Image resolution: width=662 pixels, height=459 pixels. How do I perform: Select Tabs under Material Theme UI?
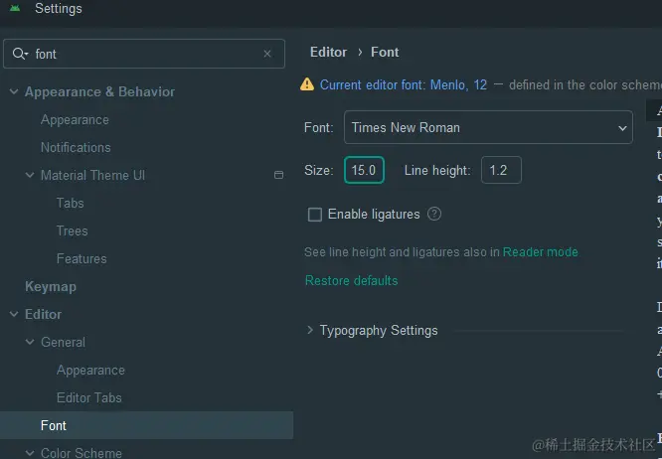tap(71, 203)
